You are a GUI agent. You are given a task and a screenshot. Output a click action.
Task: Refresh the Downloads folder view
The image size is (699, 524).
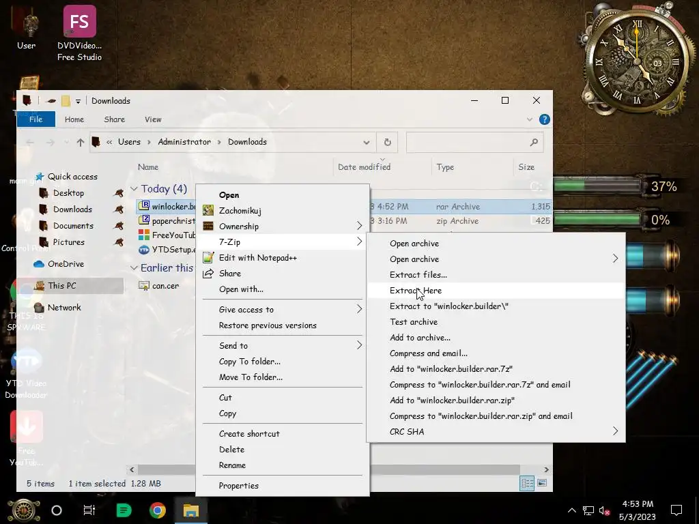pos(388,142)
